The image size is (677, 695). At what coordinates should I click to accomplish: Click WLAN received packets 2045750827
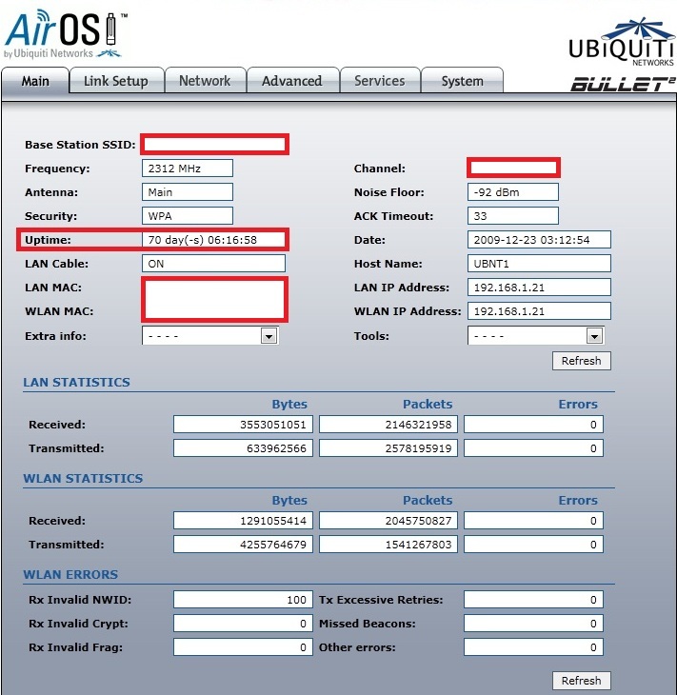[x=388, y=521]
